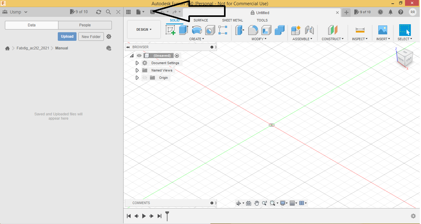The height and width of the screenshot is (224, 421).
Task: Select the Pan hand tool
Action: point(257,203)
